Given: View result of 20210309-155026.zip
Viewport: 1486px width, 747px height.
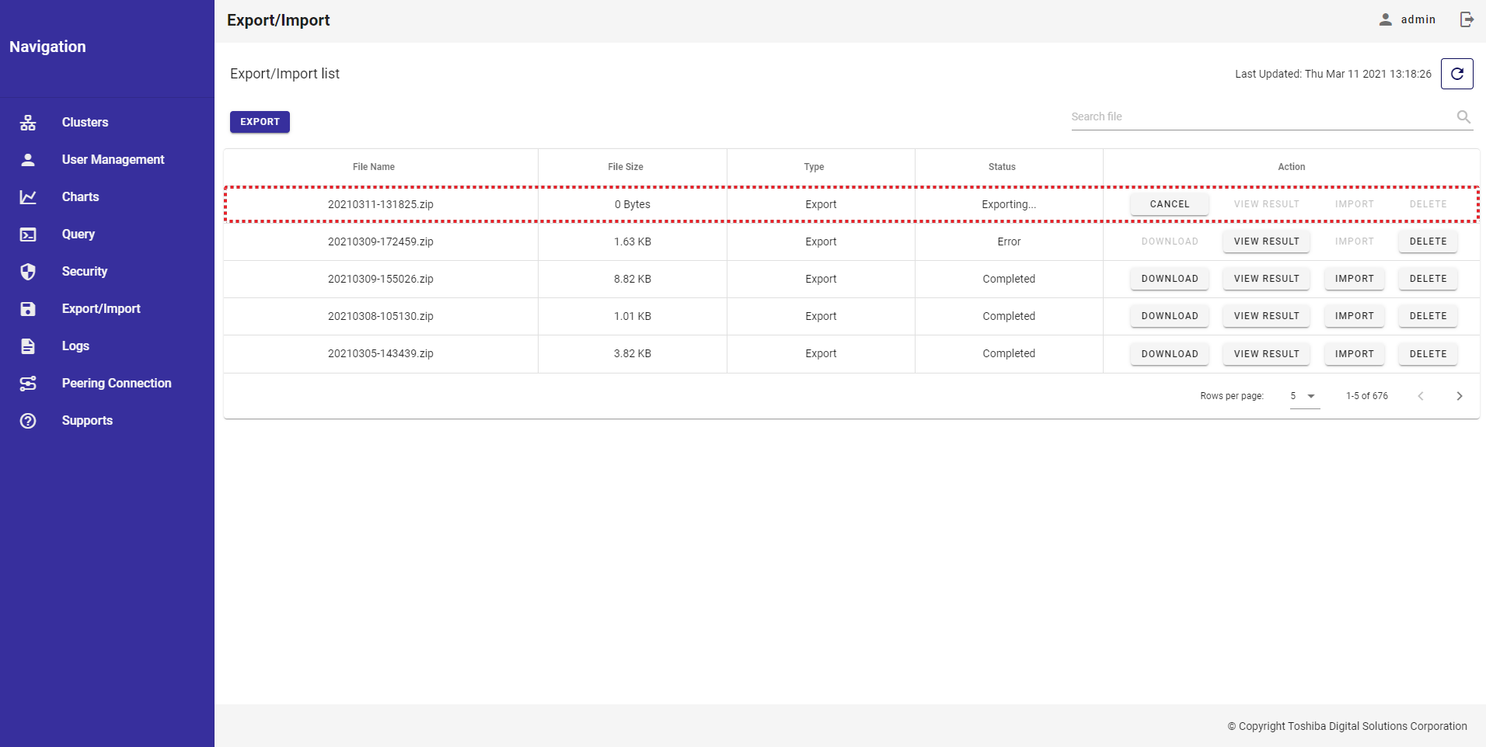Looking at the screenshot, I should click(x=1266, y=279).
